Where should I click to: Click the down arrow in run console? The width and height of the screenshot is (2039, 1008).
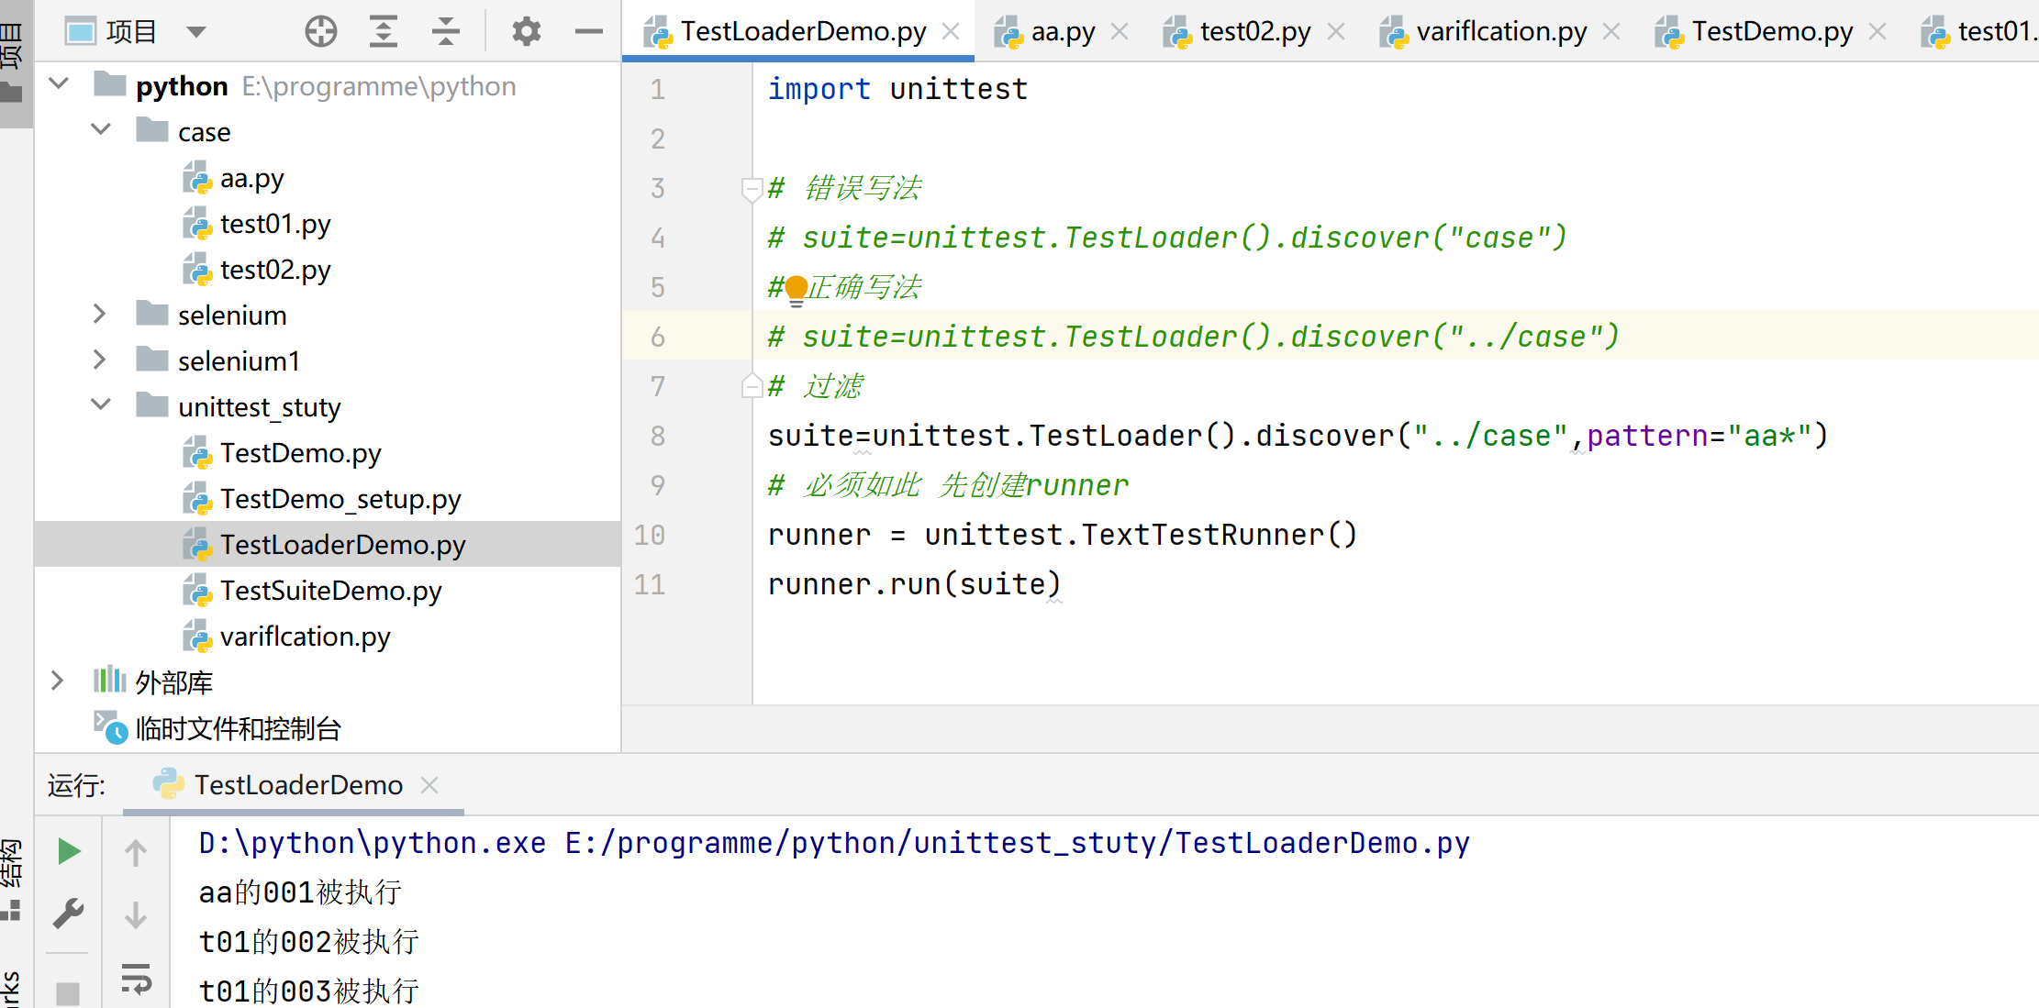click(x=136, y=915)
